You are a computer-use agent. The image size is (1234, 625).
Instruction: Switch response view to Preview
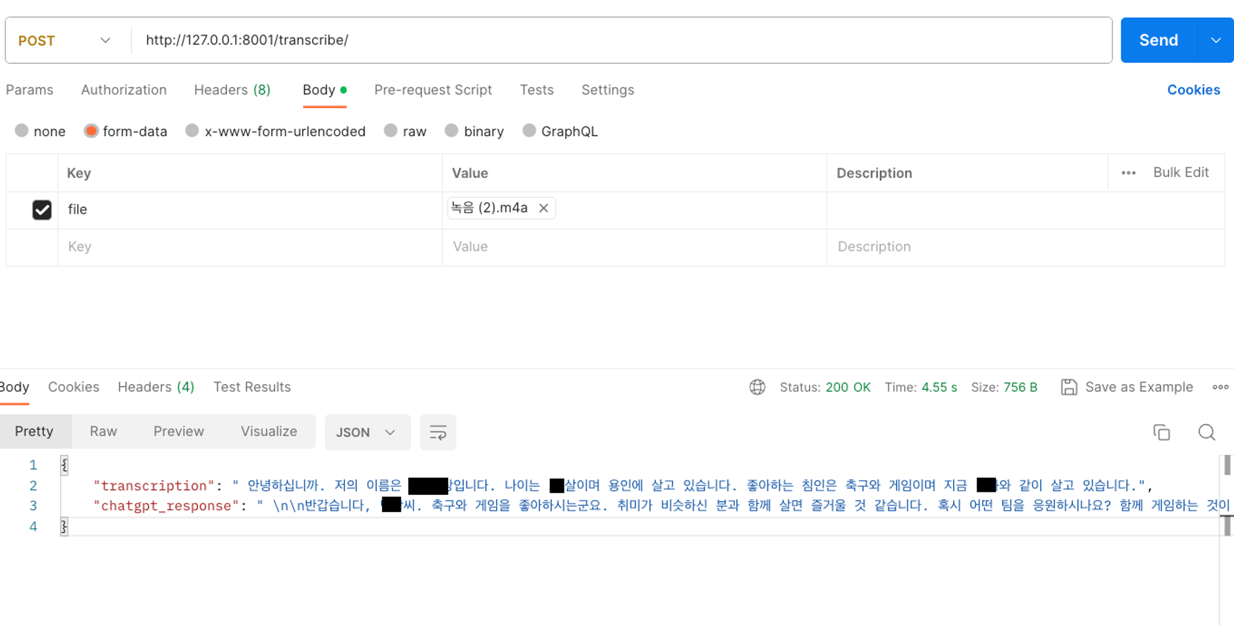tap(178, 431)
